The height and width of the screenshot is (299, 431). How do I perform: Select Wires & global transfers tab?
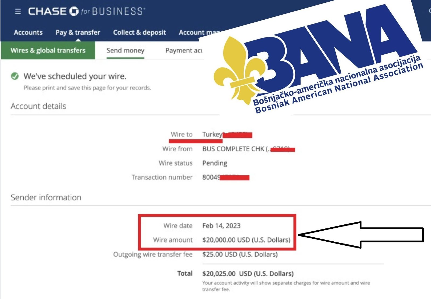click(48, 50)
